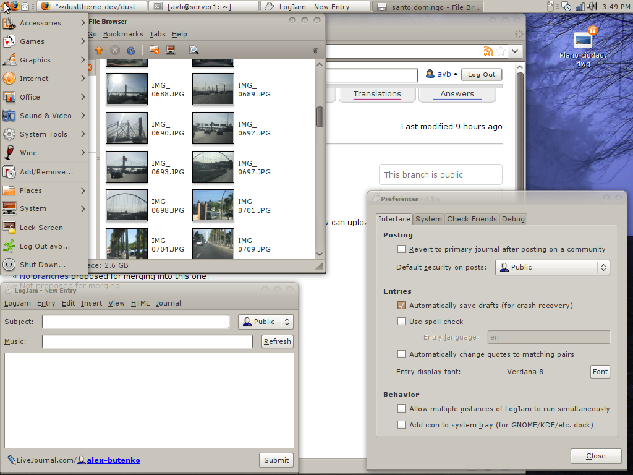This screenshot has height=475, width=633.
Task: Expand the Office submenu
Action: coord(45,97)
